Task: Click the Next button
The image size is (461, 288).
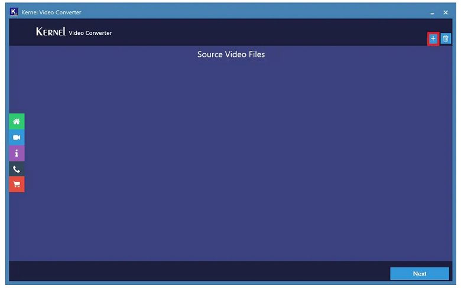Action: [x=420, y=274]
